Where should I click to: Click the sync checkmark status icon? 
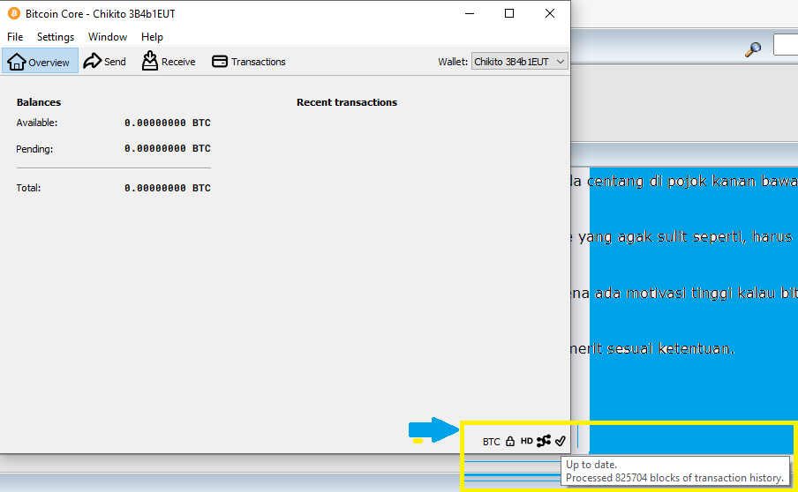click(x=561, y=441)
